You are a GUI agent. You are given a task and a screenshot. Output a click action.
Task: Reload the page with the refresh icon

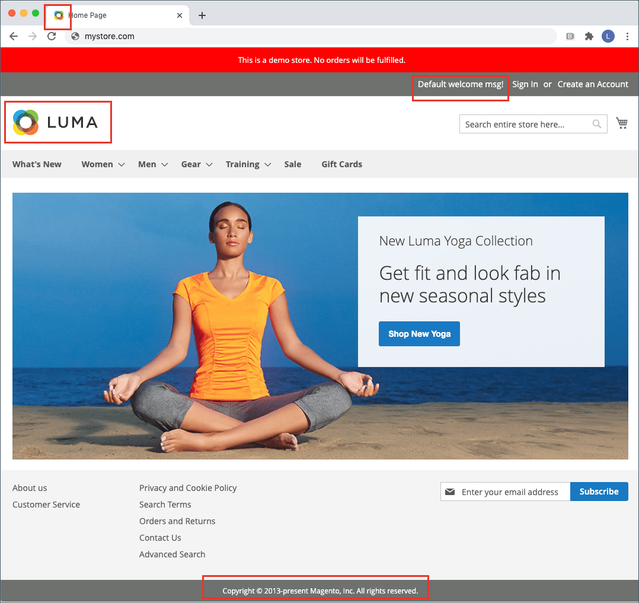tap(52, 36)
